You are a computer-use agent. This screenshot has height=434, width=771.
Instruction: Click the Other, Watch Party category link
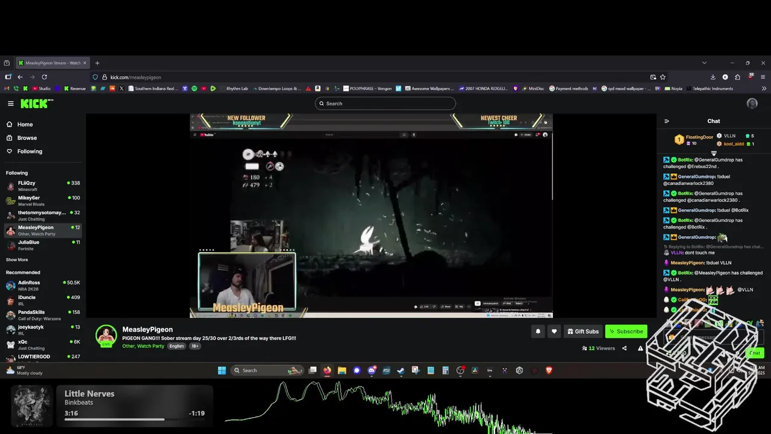pyautogui.click(x=143, y=346)
